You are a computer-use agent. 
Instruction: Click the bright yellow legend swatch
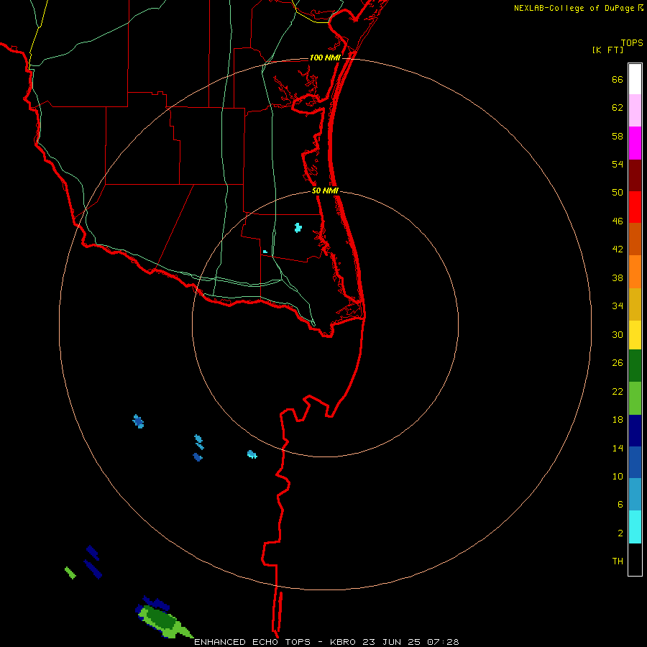pyautogui.click(x=635, y=335)
